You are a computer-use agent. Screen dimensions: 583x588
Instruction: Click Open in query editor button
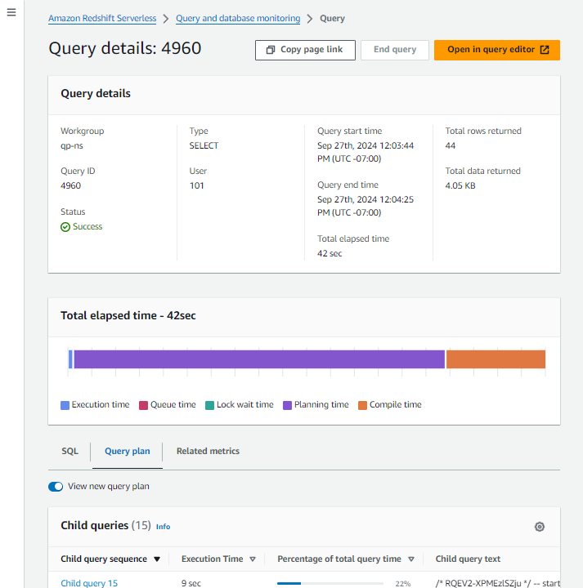(x=497, y=50)
